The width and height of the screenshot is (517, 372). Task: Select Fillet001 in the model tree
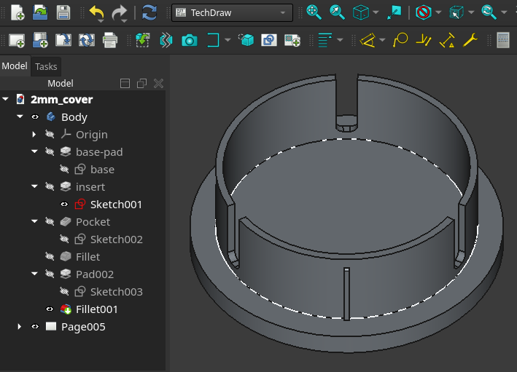click(x=96, y=309)
